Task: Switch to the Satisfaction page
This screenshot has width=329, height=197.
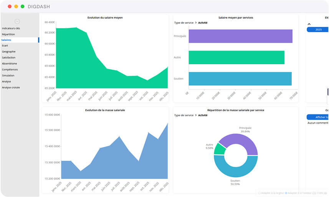Action: 8,57
